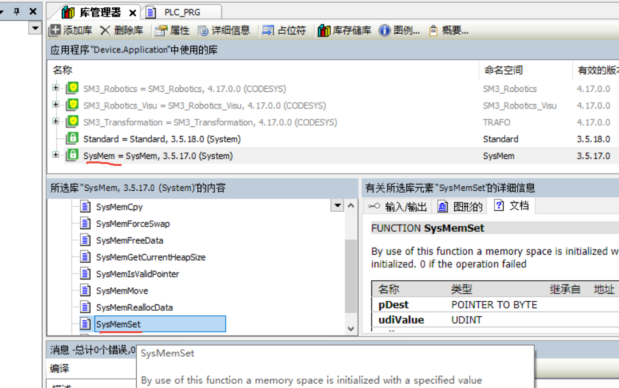Click the SysMem library lock icon
The width and height of the screenshot is (619, 388).
coord(72,154)
